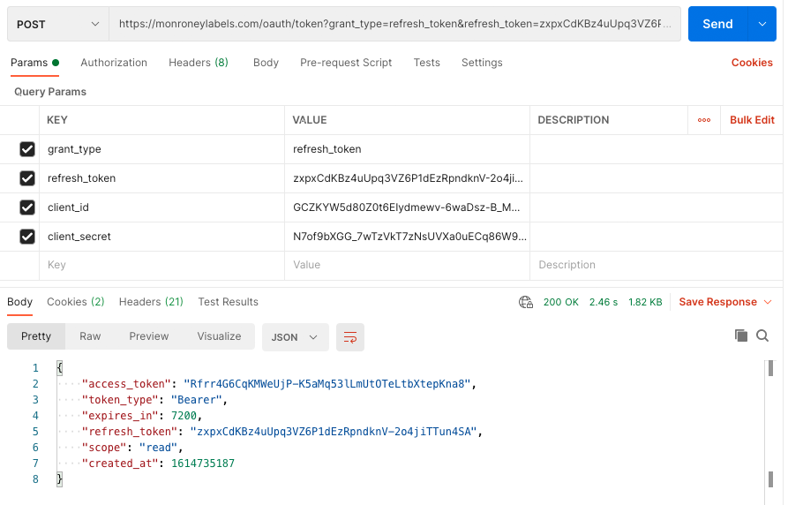Image resolution: width=788 pixels, height=505 pixels.
Task: Click Bulk Edit for query params
Action: pyautogui.click(x=752, y=120)
